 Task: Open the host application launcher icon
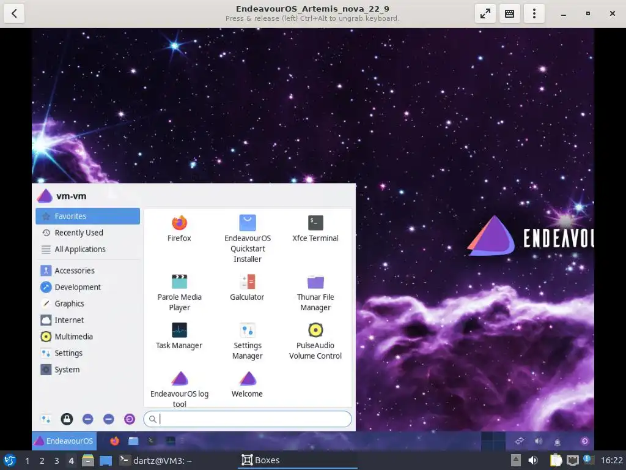pyautogui.click(x=10, y=460)
